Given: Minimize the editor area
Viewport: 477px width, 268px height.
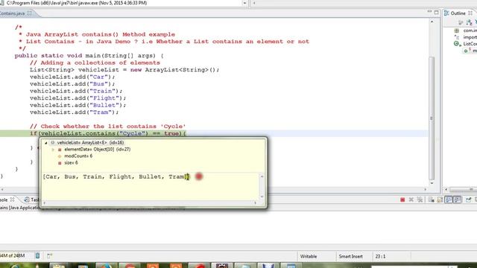Looking at the screenshot, I should [x=429, y=12].
